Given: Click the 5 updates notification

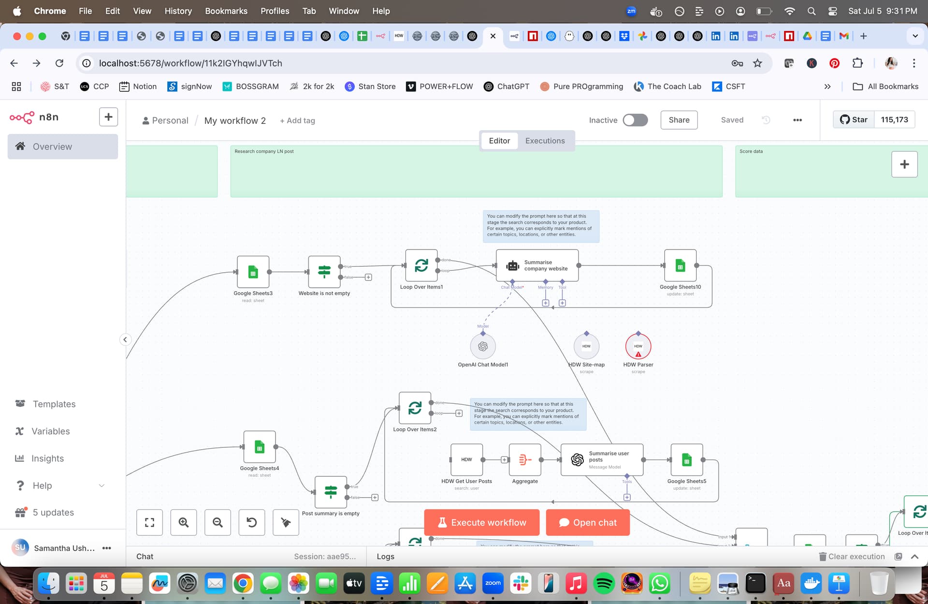Looking at the screenshot, I should [x=53, y=513].
